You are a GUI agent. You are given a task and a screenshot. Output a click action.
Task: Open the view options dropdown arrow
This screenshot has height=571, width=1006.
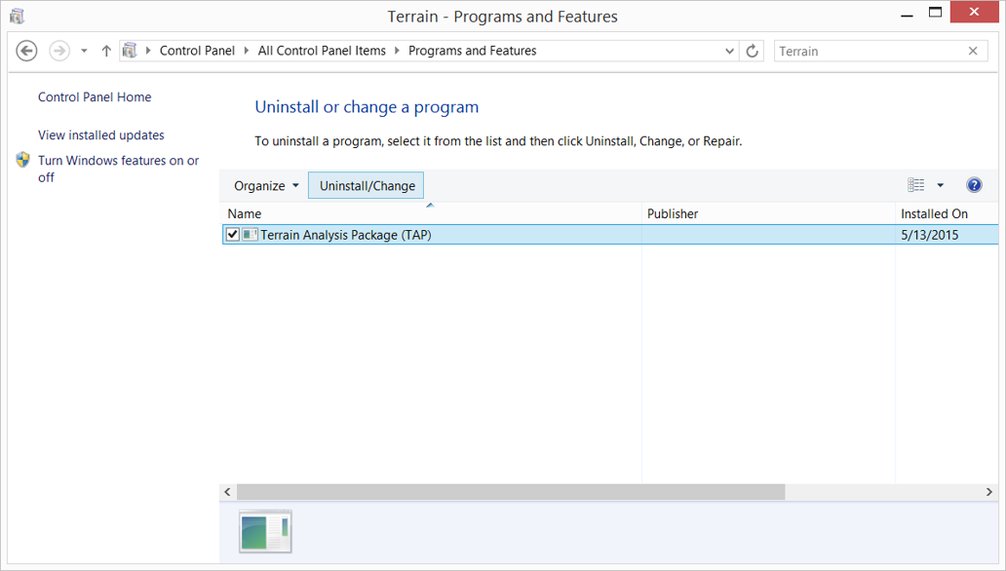click(940, 185)
